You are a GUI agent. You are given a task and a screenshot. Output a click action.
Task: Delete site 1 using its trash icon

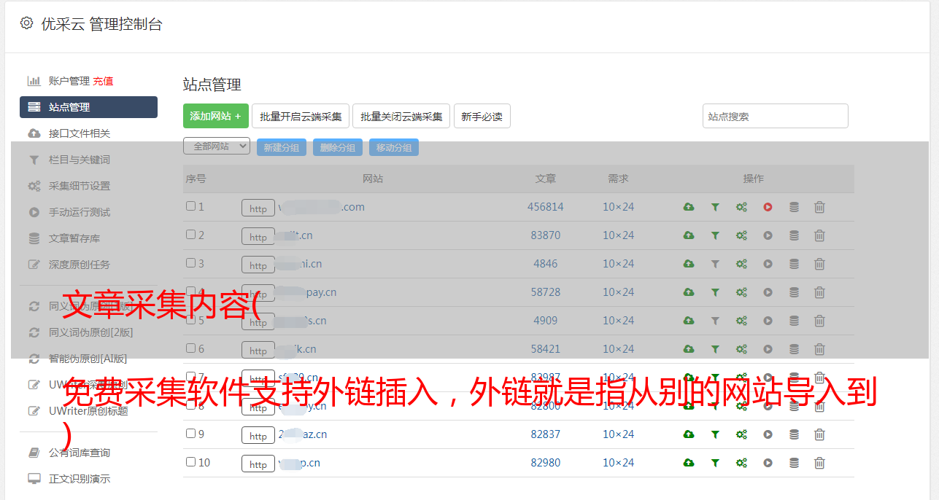click(x=819, y=207)
